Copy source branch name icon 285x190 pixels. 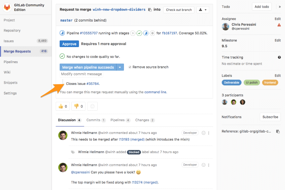(150, 10)
